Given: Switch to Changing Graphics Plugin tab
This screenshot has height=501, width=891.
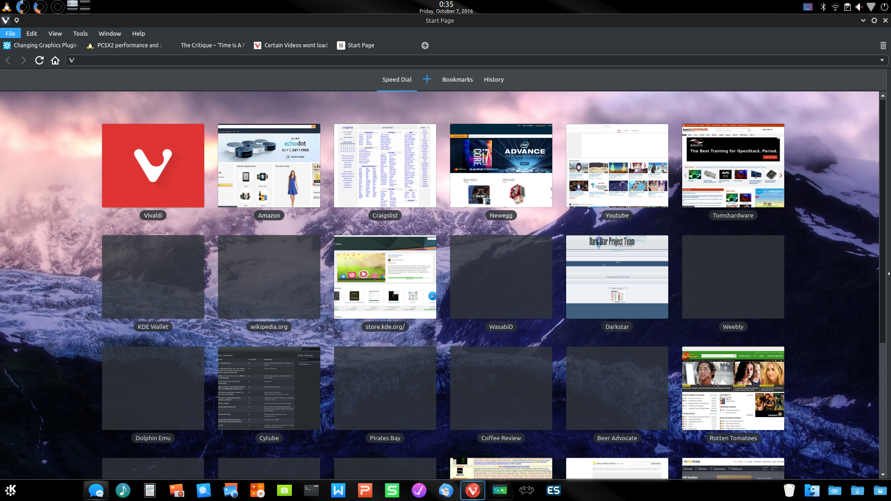Looking at the screenshot, I should [41, 45].
